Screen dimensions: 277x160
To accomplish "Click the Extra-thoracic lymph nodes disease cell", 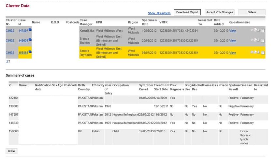I will tap(246, 137).
